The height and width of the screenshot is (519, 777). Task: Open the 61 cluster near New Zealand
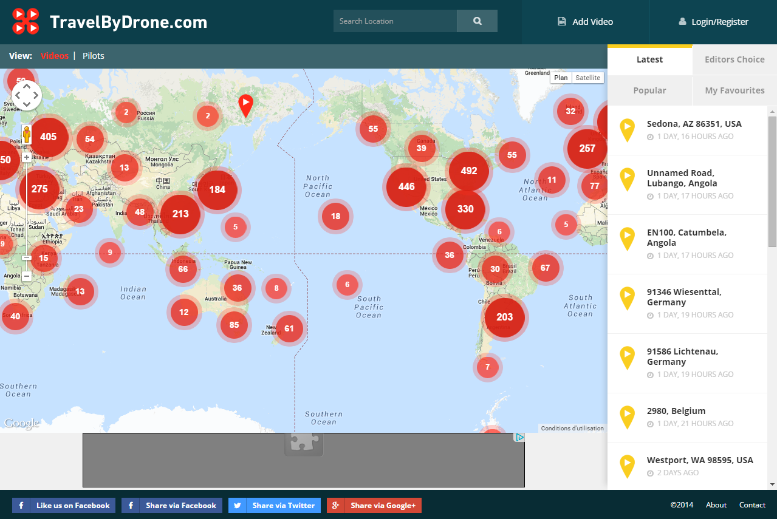pos(289,328)
